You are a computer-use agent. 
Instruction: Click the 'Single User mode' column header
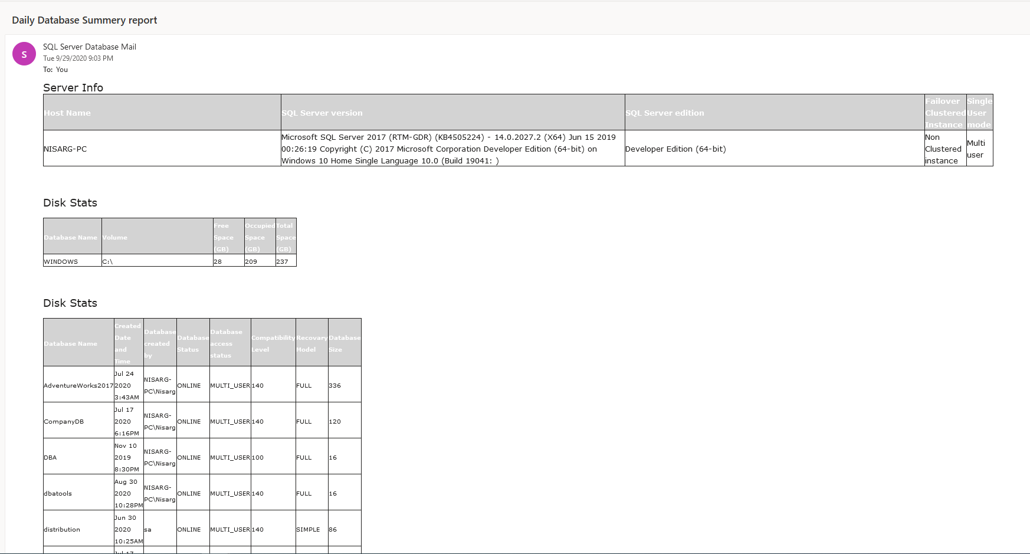[x=979, y=113]
